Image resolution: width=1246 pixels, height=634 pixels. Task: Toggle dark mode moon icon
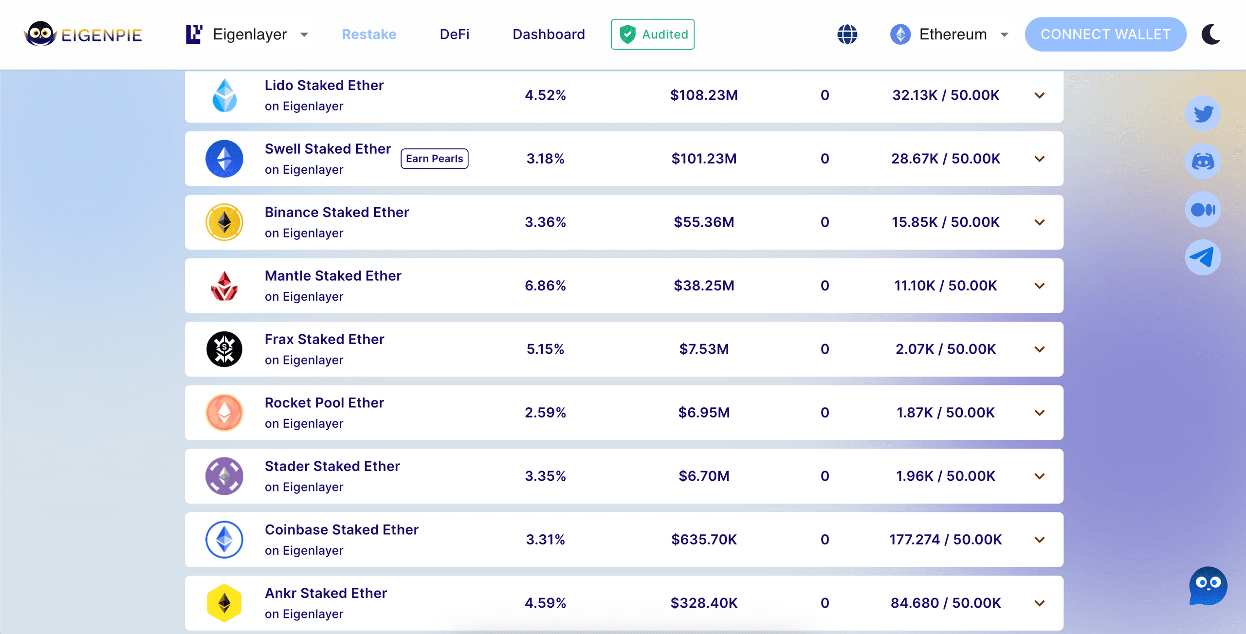1211,34
